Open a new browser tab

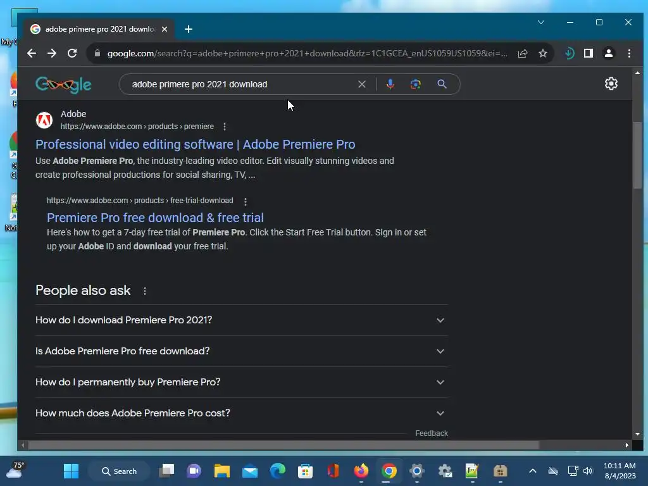(x=189, y=29)
